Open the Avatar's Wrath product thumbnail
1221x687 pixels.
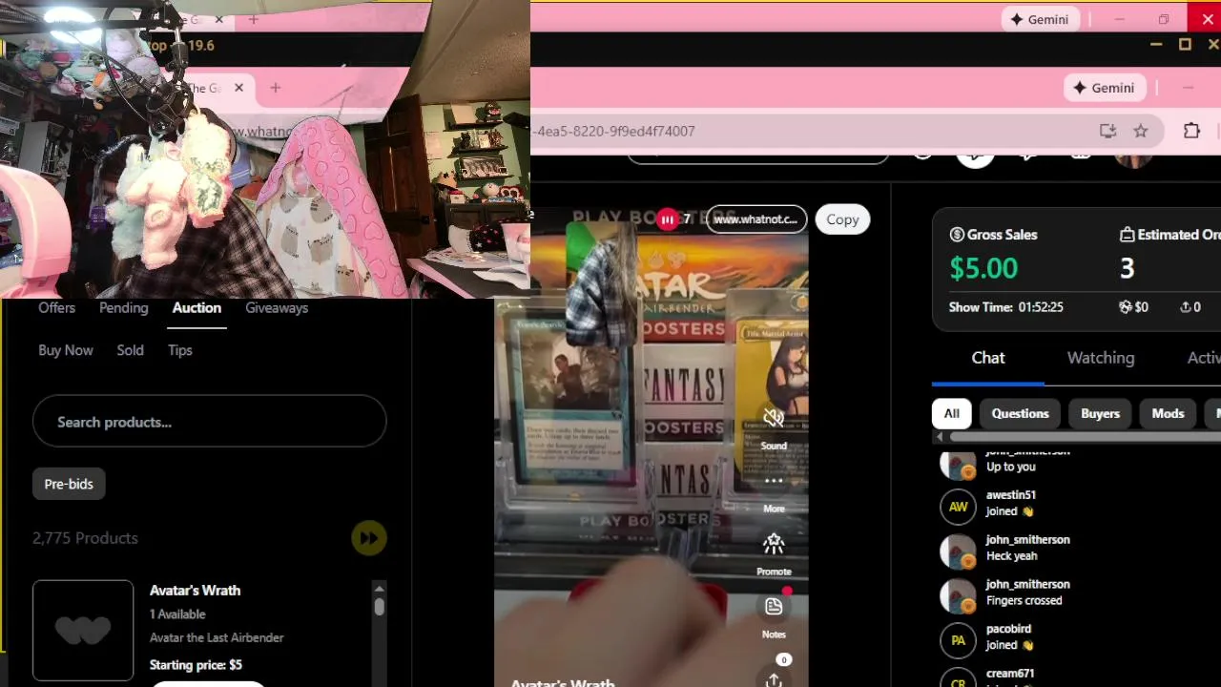tap(83, 630)
